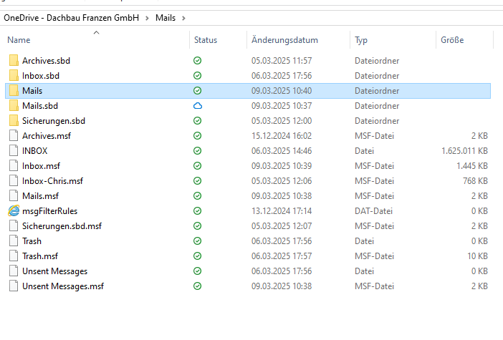The image size is (503, 340).
Task: Select the Archives.msf file name
Action: tap(47, 136)
